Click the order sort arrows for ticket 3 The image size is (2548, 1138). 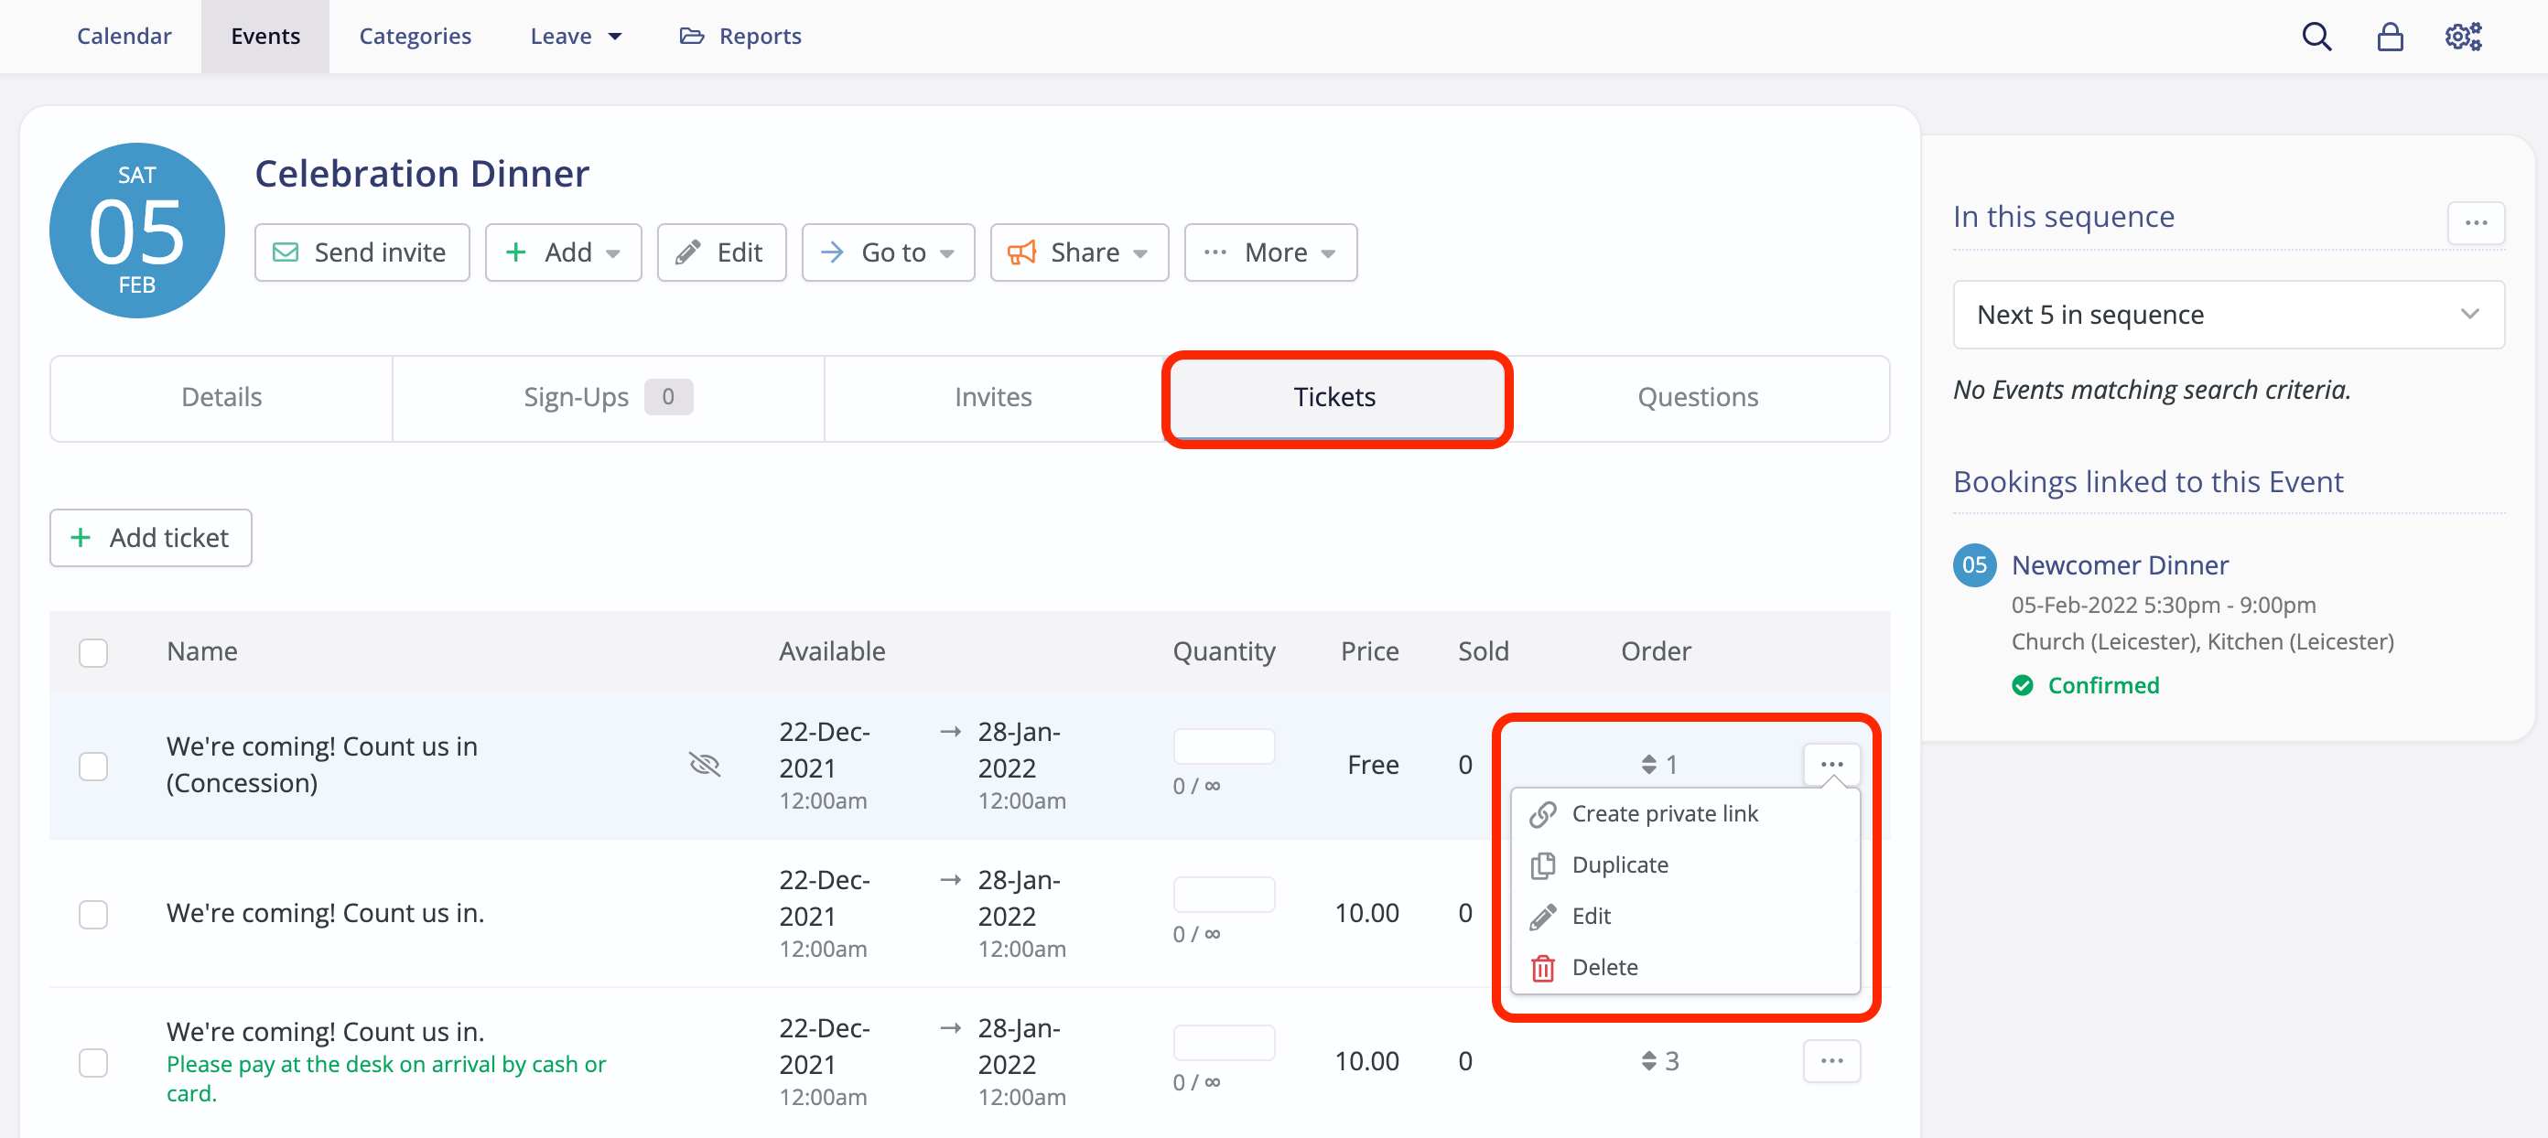click(1648, 1061)
